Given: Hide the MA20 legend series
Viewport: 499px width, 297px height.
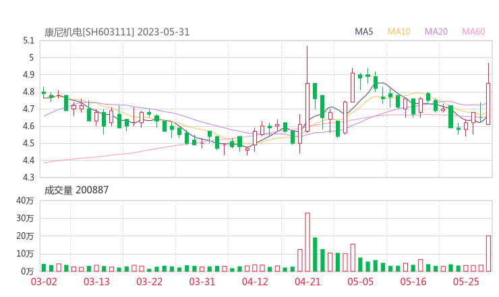Looking at the screenshot, I should pos(436,32).
